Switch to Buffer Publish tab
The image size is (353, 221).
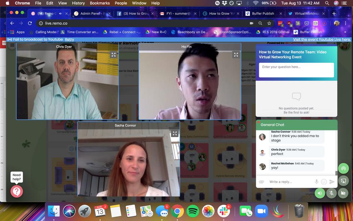point(263,13)
